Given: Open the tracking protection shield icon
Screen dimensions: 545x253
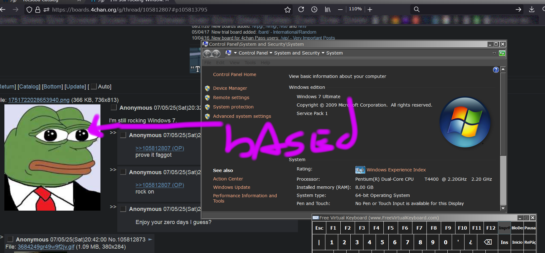Looking at the screenshot, I should tap(29, 10).
